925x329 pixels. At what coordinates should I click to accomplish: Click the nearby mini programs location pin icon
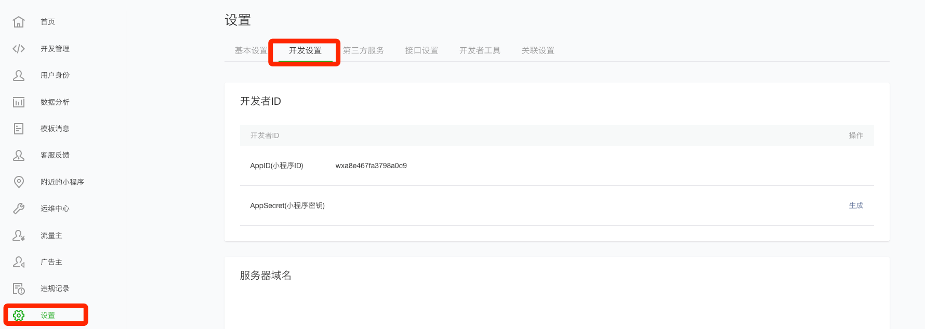coord(19,182)
